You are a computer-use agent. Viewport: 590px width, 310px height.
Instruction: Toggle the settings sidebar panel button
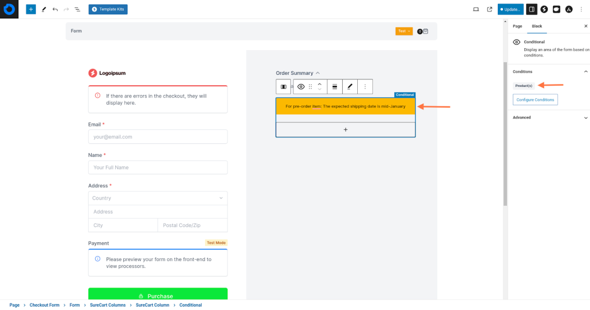pyautogui.click(x=532, y=9)
